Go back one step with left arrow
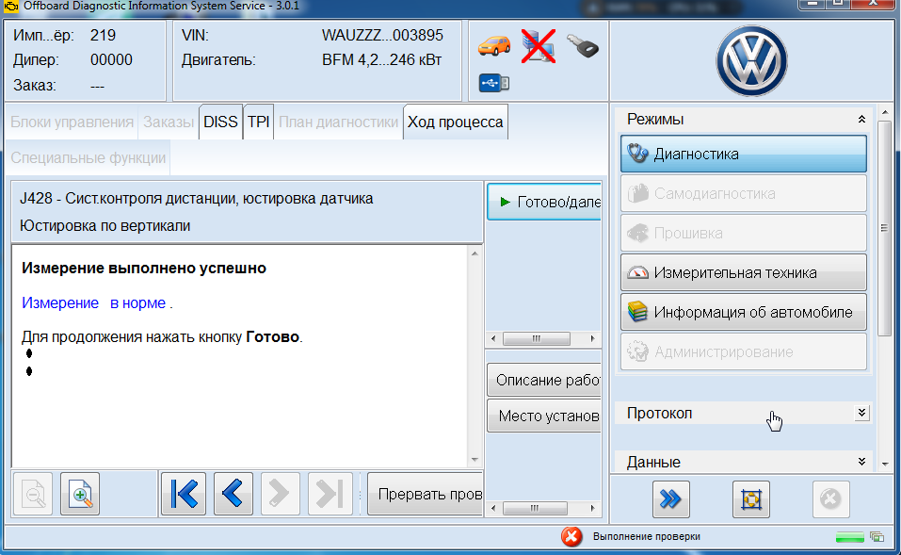This screenshot has height=555, width=901. pyautogui.click(x=233, y=494)
